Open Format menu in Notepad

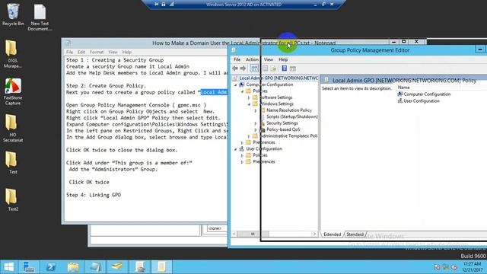pos(97,52)
